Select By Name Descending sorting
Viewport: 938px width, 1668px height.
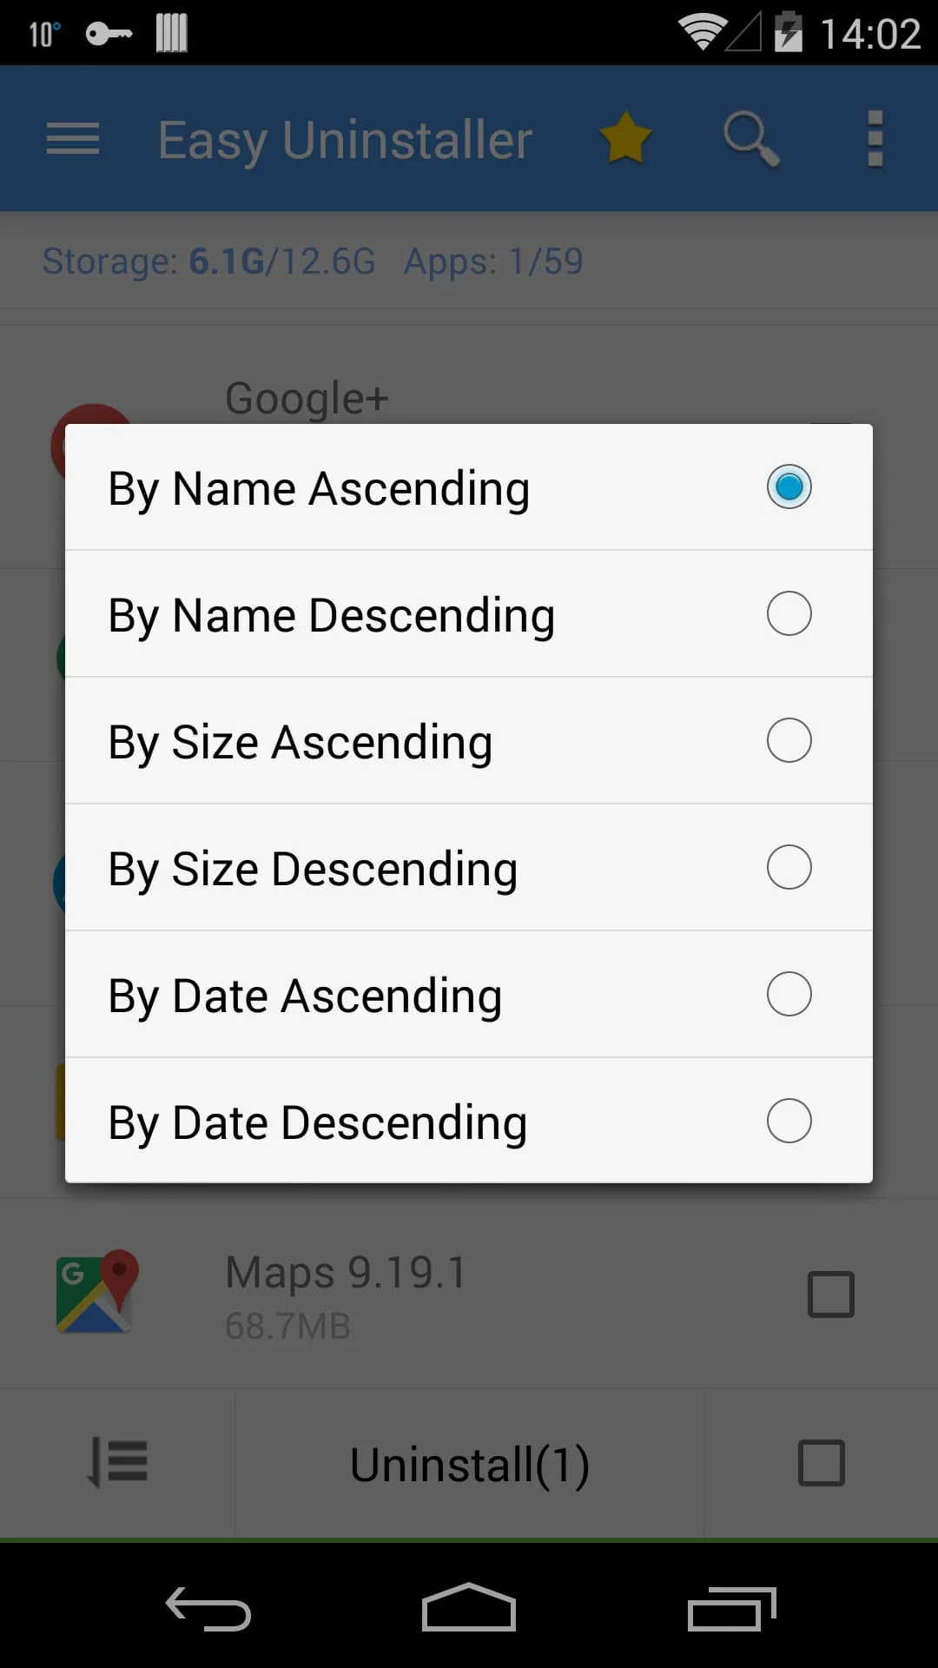click(469, 613)
